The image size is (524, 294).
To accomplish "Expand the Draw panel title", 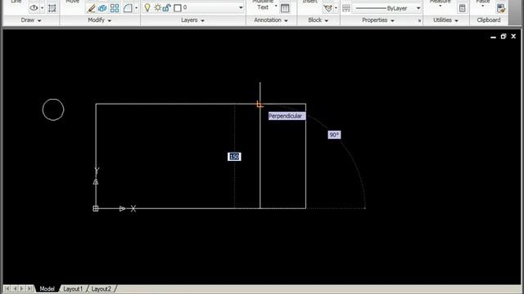I will 31,20.
